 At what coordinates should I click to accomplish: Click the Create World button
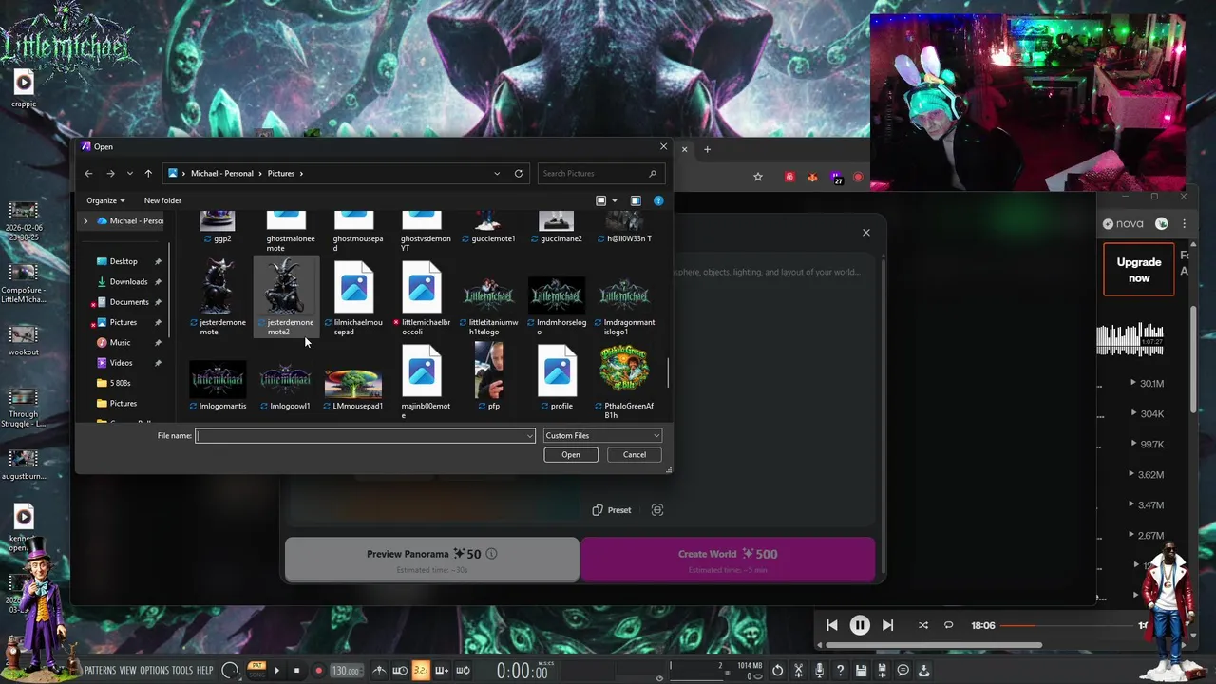click(x=728, y=560)
